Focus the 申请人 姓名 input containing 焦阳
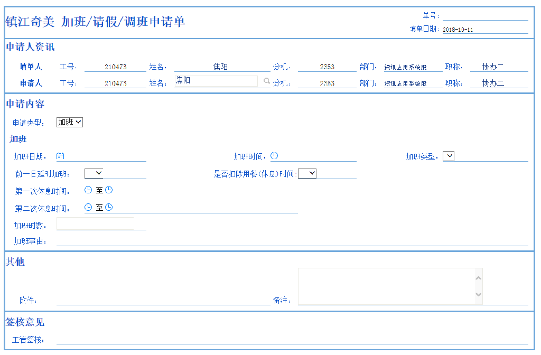Screen dimensions: 541x355 point(216,81)
